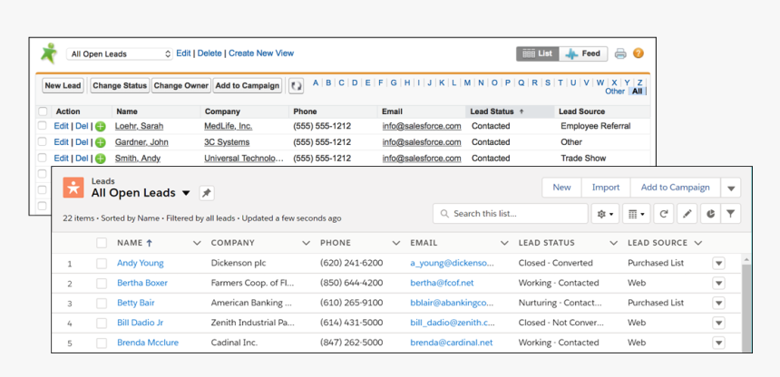This screenshot has width=780, height=377.
Task: Click Lightning Add to Campaign button
Action: [675, 188]
